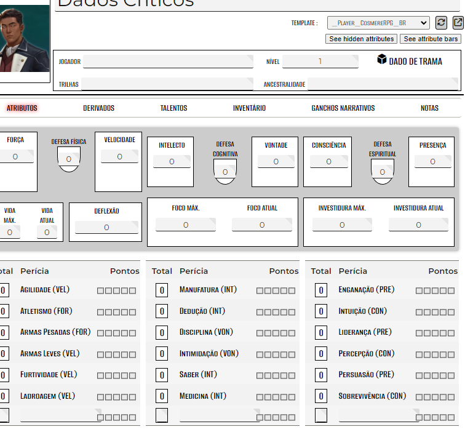Click the Total box for Enganação (PRE)
This screenshot has width=465, height=448.
pyautogui.click(x=321, y=290)
